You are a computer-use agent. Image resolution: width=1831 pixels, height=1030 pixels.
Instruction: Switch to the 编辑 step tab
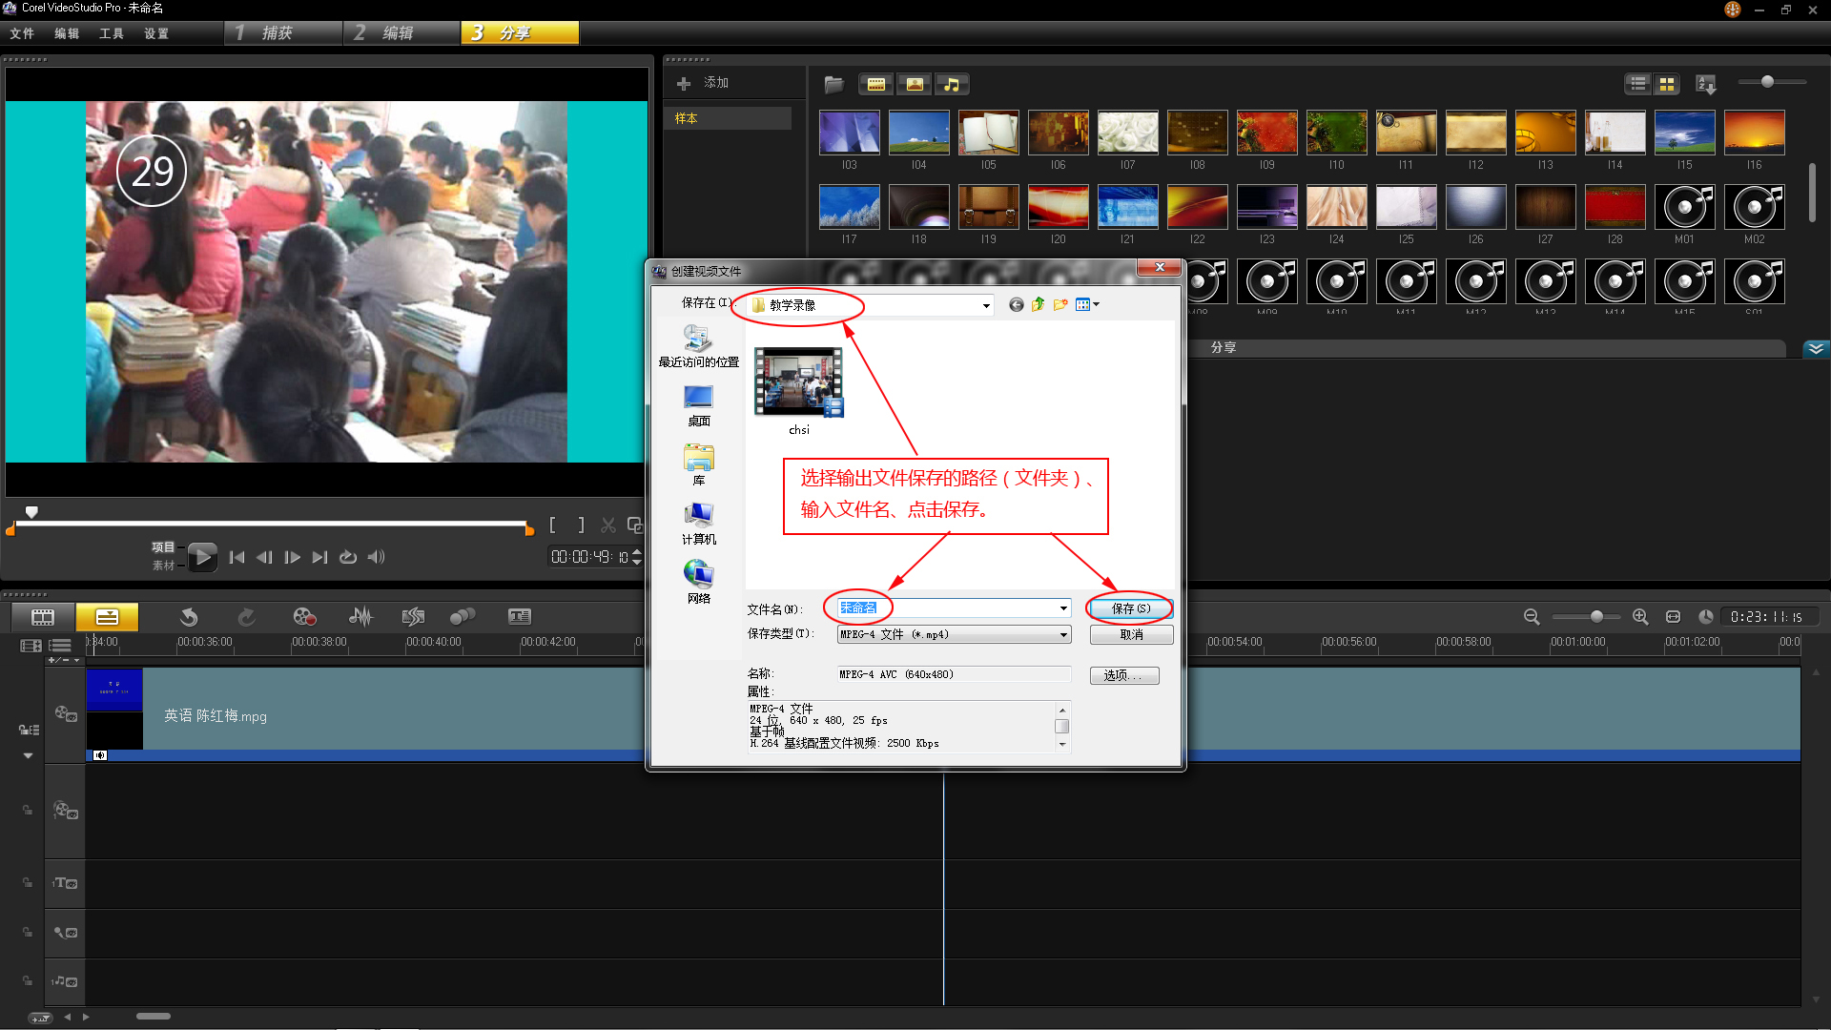[398, 33]
